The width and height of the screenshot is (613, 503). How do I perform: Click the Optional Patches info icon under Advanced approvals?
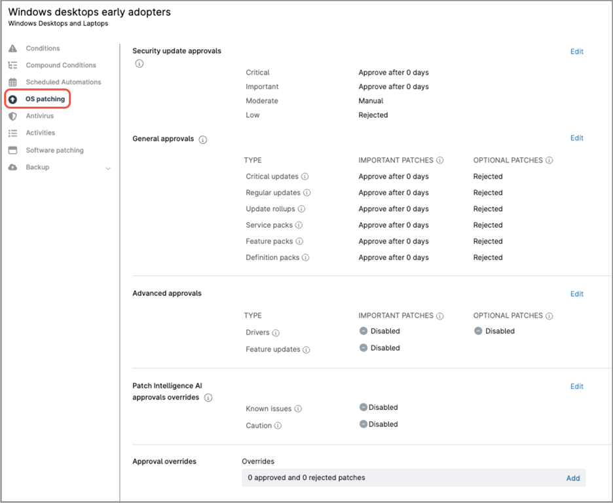pyautogui.click(x=550, y=316)
